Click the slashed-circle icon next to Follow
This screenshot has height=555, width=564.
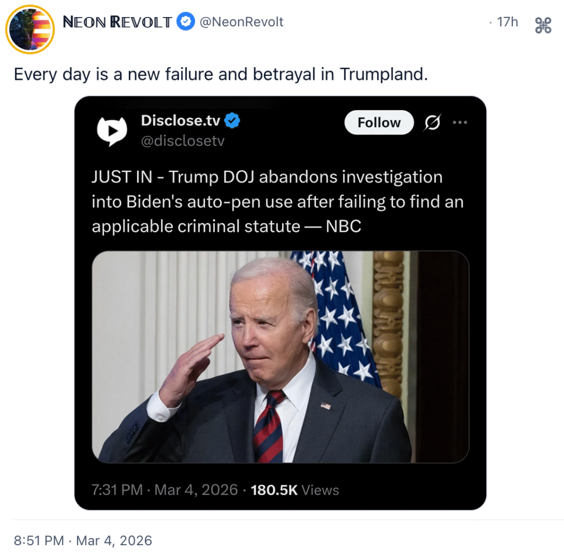pyautogui.click(x=432, y=123)
